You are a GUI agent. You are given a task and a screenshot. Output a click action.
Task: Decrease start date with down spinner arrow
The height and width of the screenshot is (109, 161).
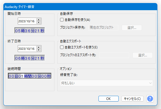39,22
